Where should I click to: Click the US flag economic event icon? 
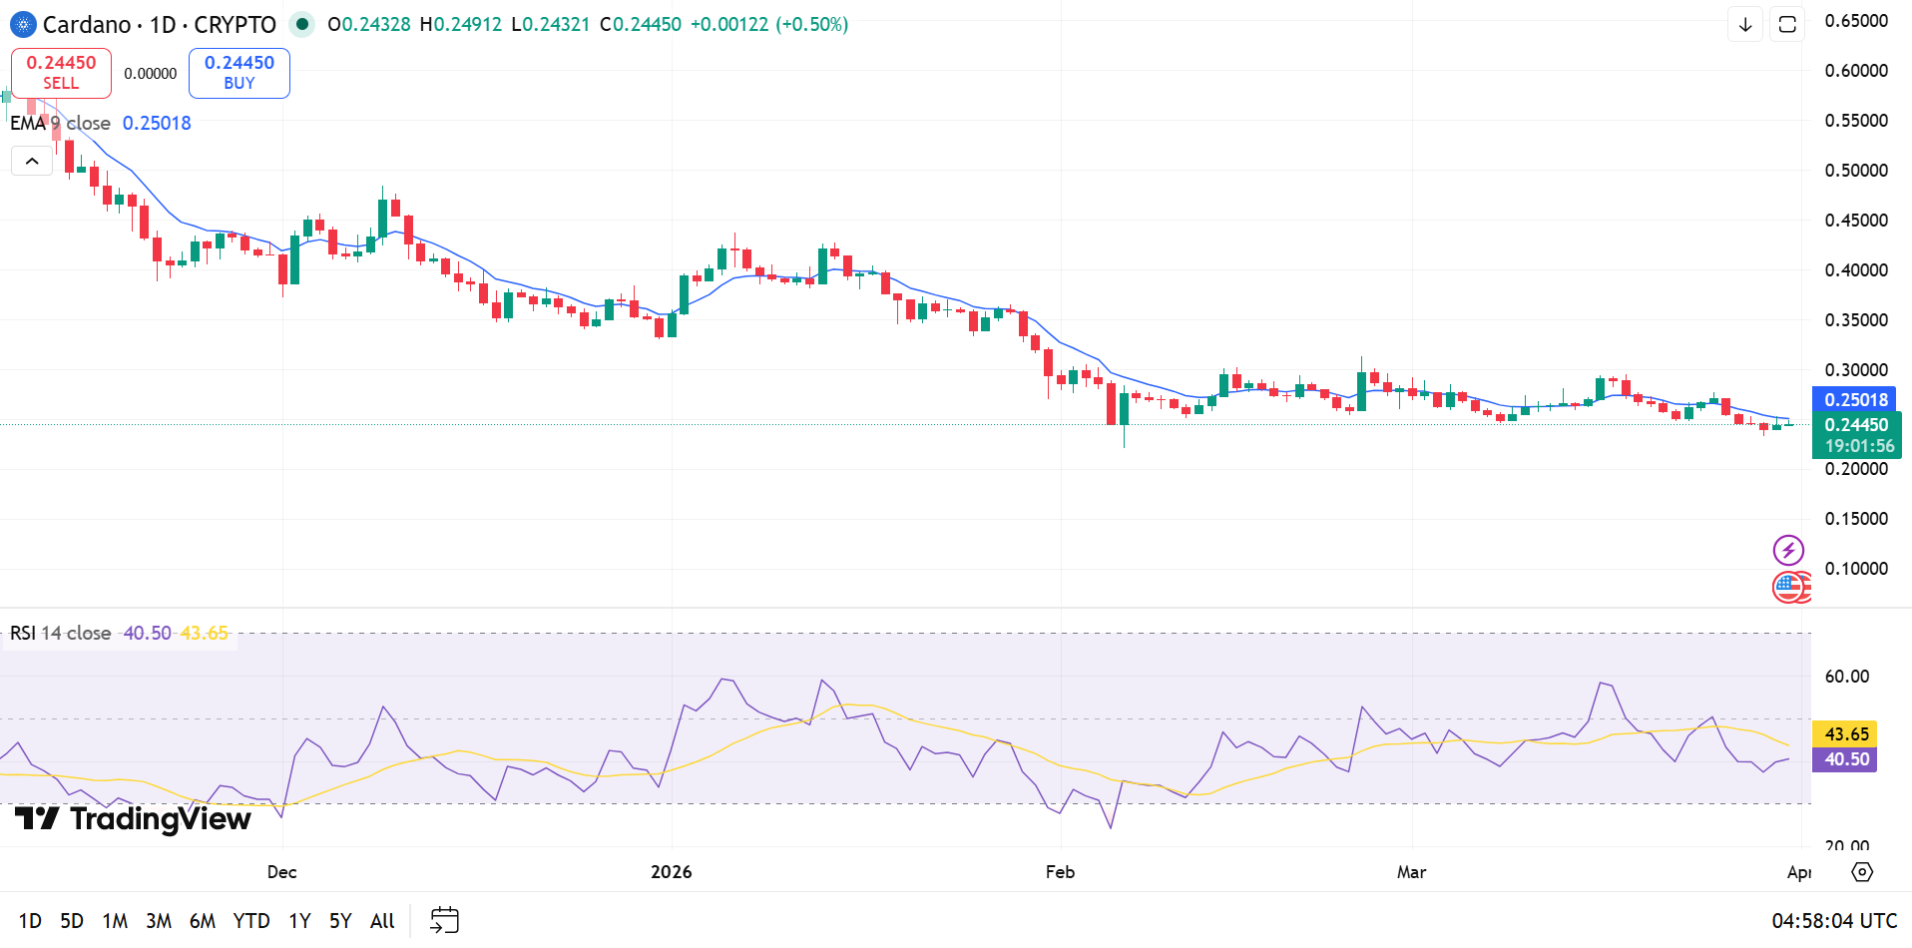pyautogui.click(x=1789, y=587)
